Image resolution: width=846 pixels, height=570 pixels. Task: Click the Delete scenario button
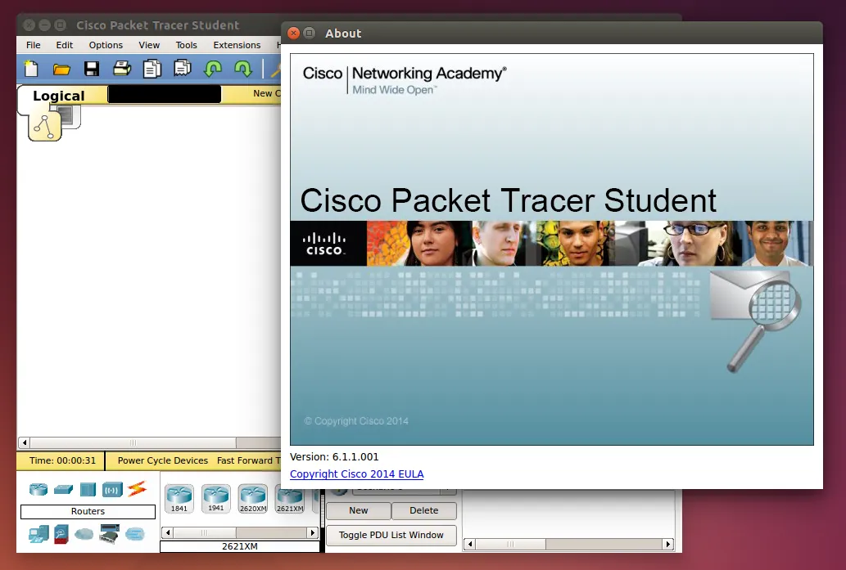tap(423, 510)
